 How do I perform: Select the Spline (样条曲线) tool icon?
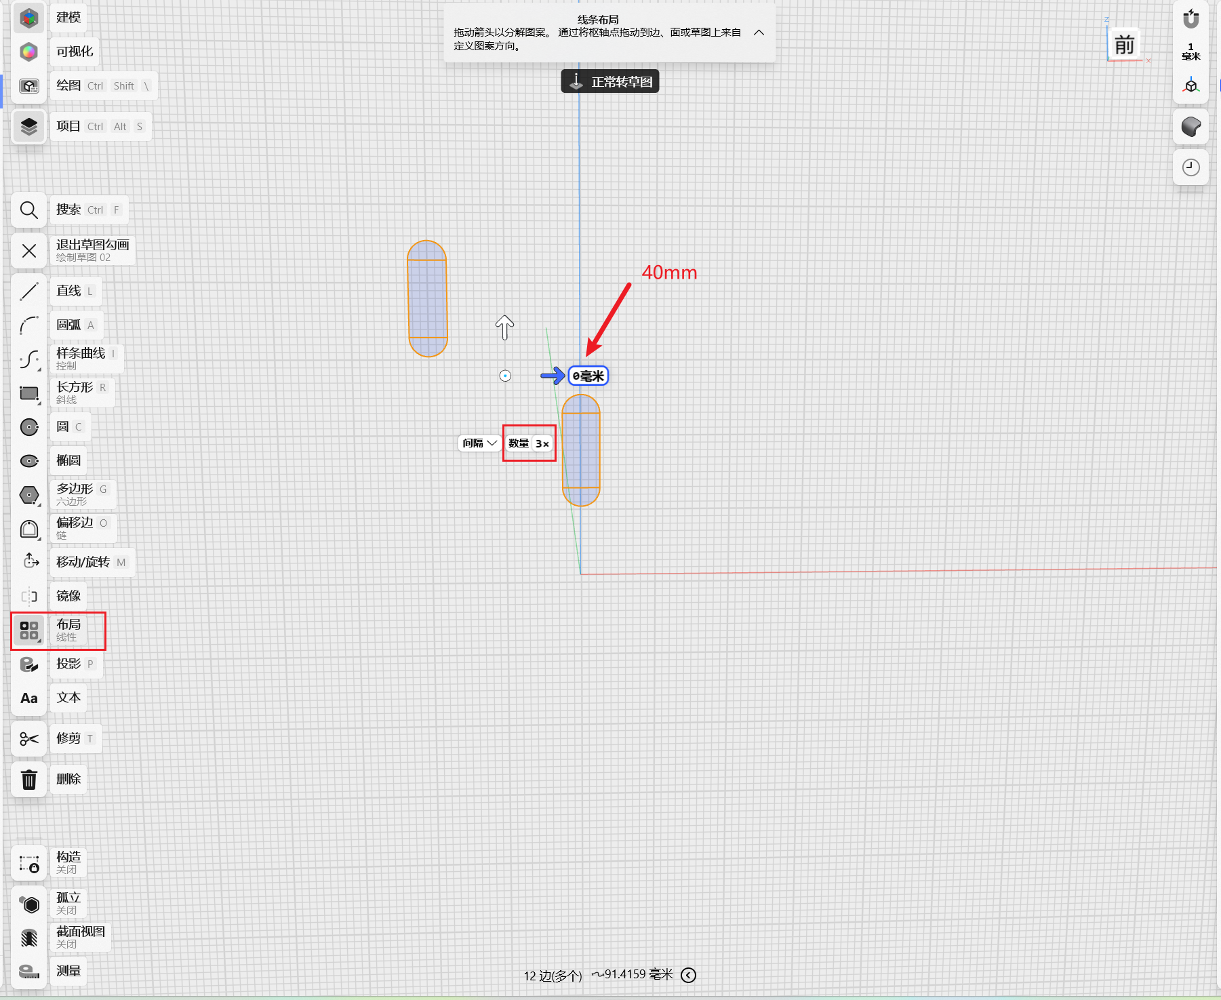click(28, 359)
